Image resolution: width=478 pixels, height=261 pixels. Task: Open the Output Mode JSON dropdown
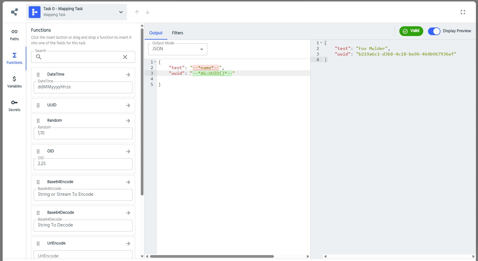point(177,49)
